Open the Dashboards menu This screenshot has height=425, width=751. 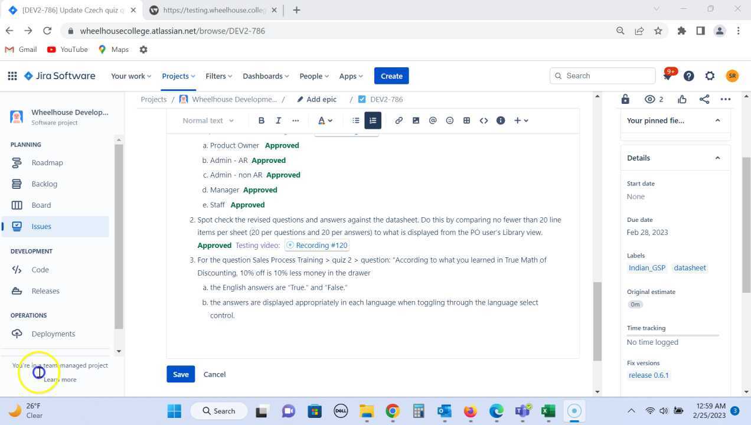266,76
